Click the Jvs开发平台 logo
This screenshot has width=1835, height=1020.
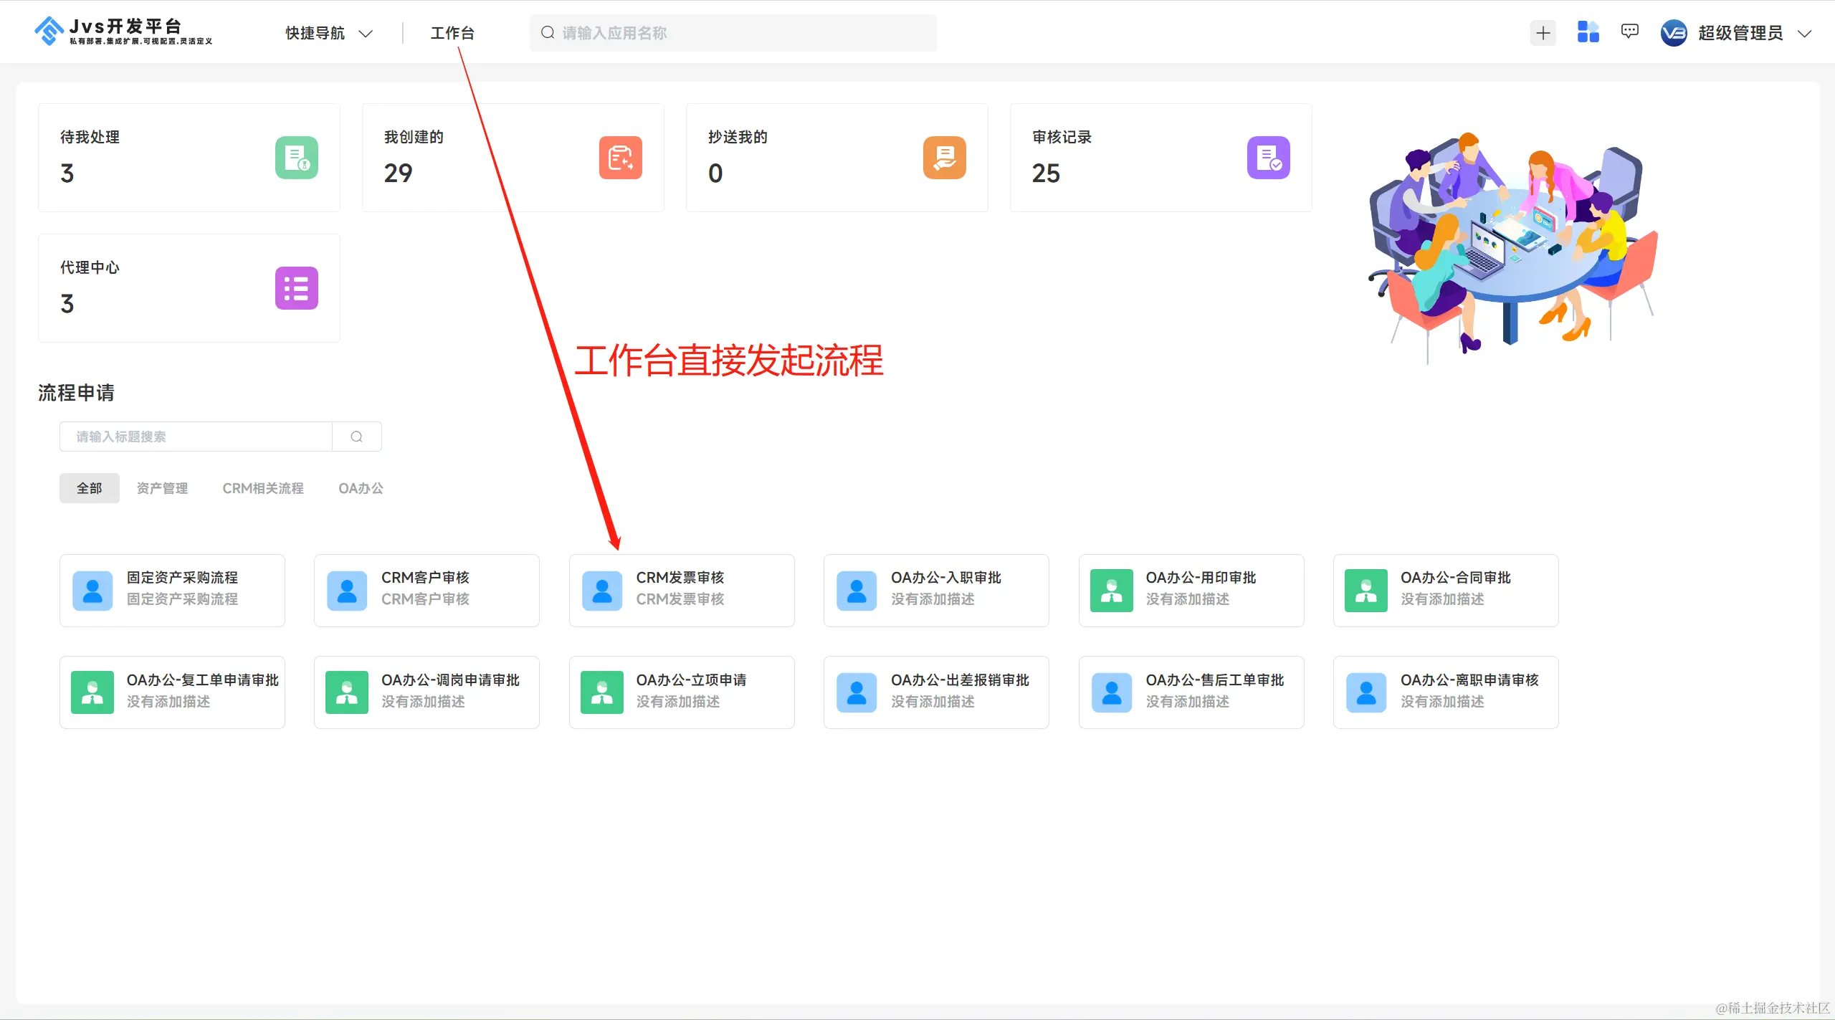(123, 32)
